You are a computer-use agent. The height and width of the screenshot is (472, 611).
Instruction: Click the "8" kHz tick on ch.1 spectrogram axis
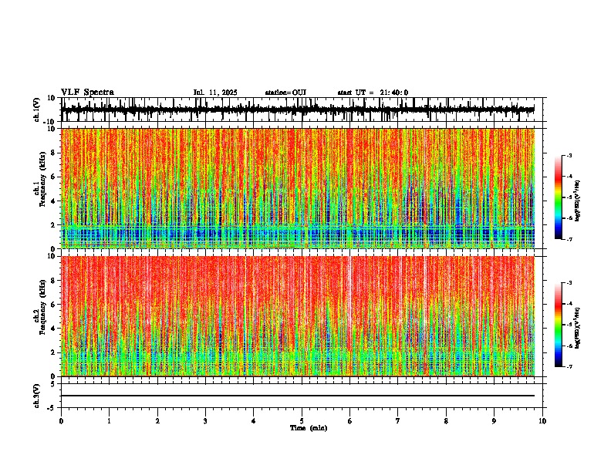pos(55,153)
